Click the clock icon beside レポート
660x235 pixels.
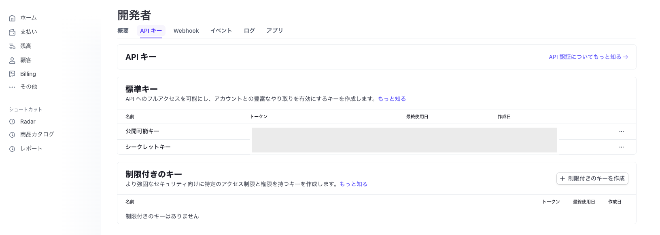[12, 149]
